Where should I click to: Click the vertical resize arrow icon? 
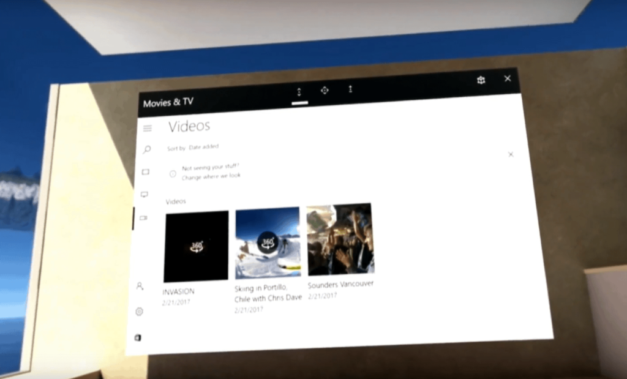(350, 89)
